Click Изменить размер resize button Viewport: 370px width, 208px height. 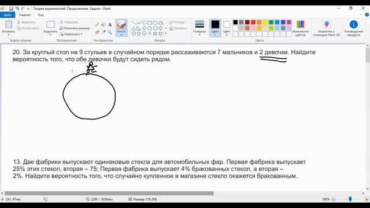pyautogui.click(x=75, y=28)
